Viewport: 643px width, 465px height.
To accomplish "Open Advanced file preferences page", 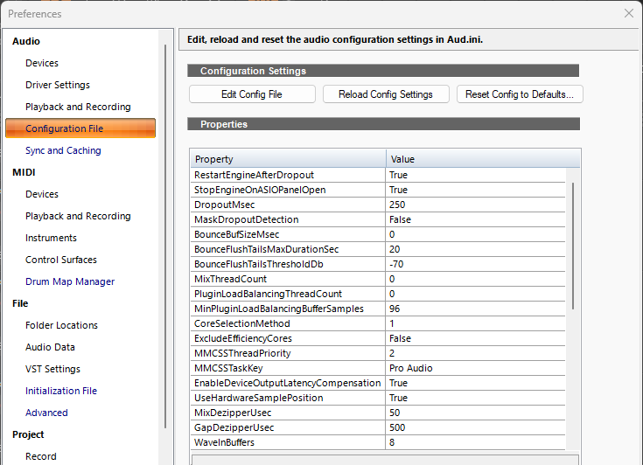I will [46, 413].
